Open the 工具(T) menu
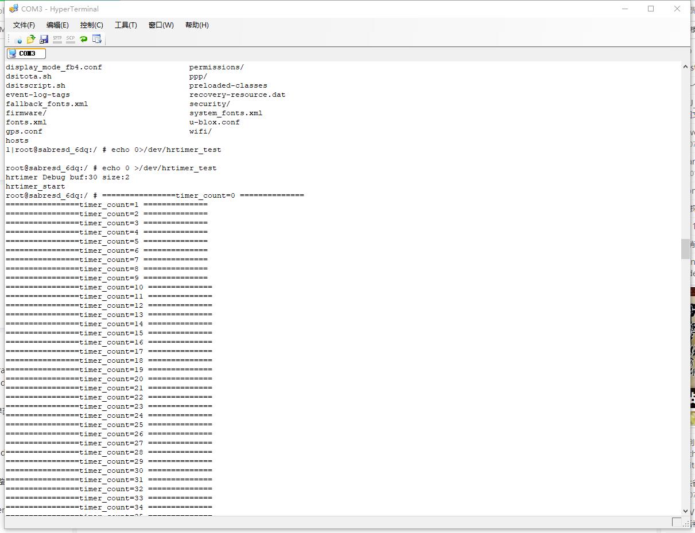This screenshot has width=695, height=533. (126, 25)
